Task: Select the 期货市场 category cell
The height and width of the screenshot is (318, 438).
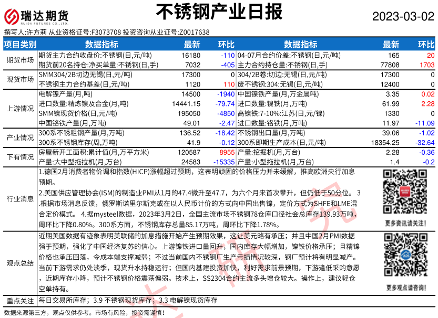Action: [20, 60]
